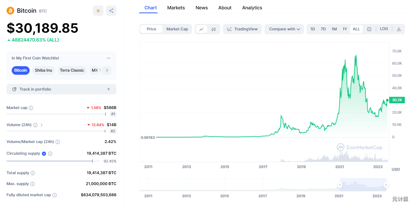Viewport: 410px width, 204px height.
Task: Open the TradingView chart button
Action: click(x=242, y=29)
